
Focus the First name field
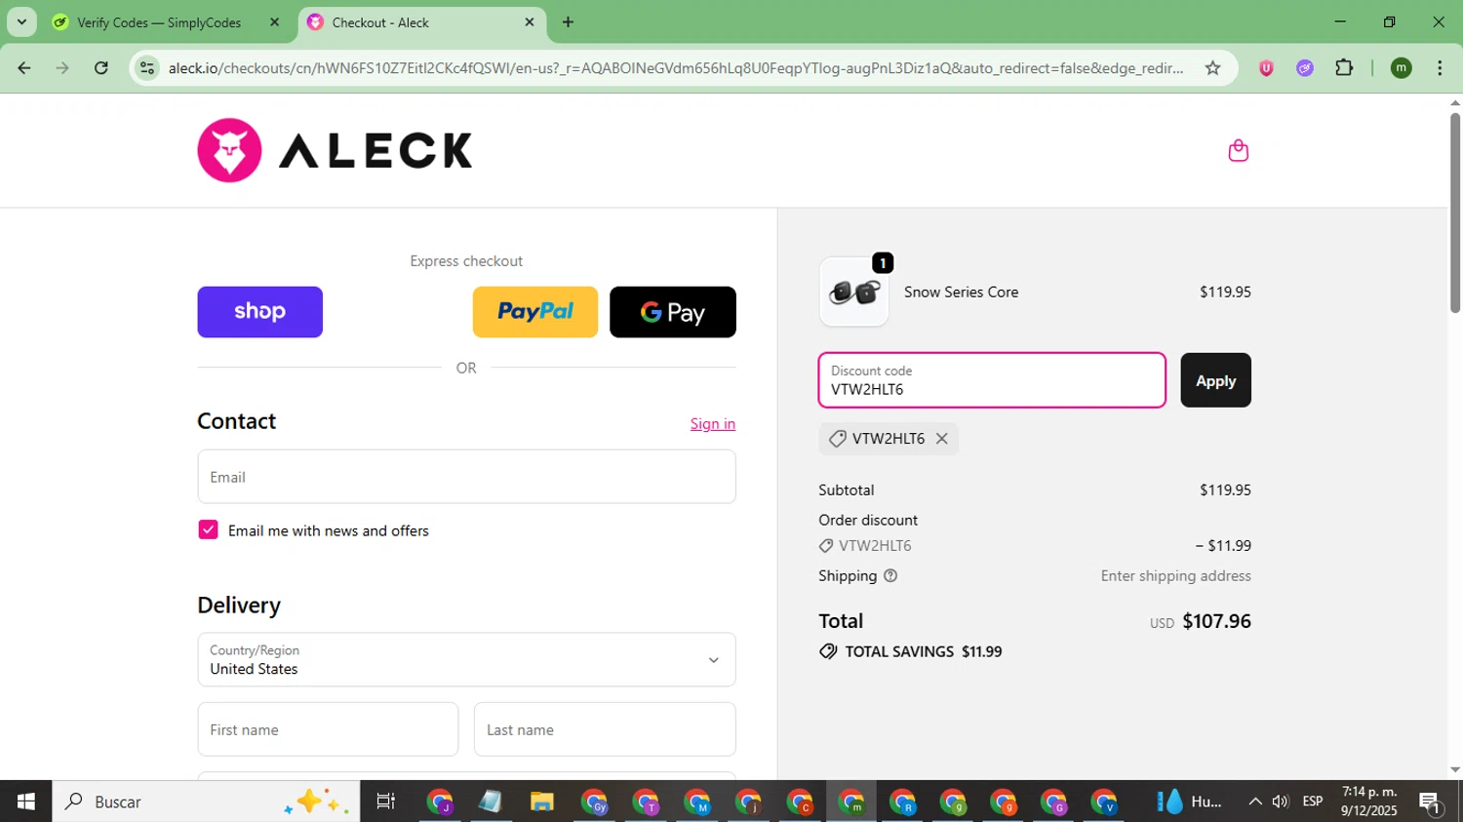(x=328, y=729)
